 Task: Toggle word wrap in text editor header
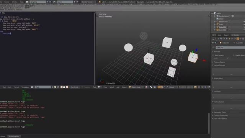click(64, 87)
